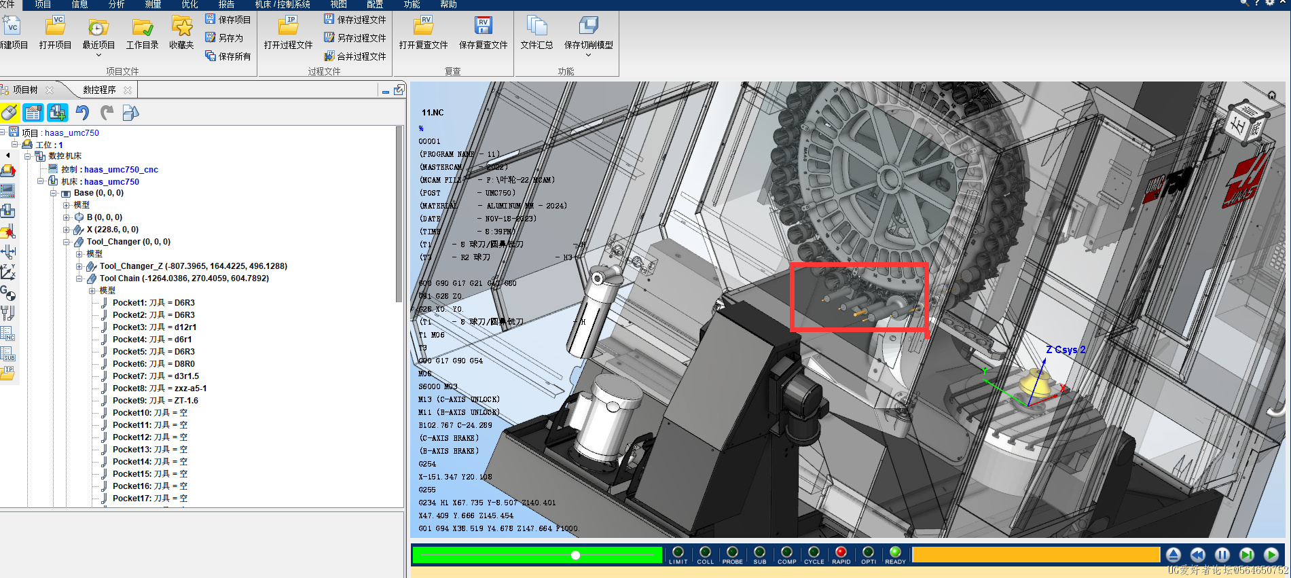Image resolution: width=1291 pixels, height=578 pixels.
Task: Click the 新建项目 (New Project) icon
Action: [12, 26]
